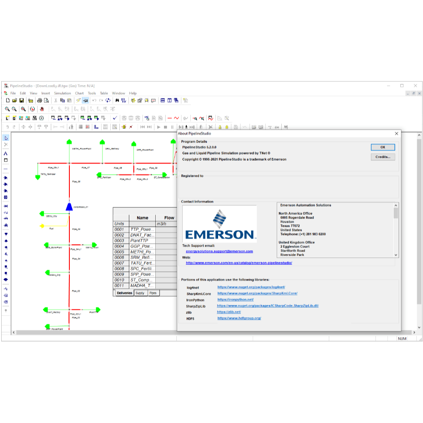
Task: Click the Zoom In magnifier icon
Action: 7,109
